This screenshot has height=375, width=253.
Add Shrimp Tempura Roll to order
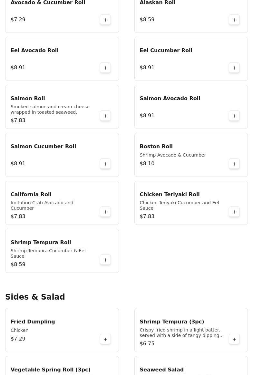click(105, 260)
